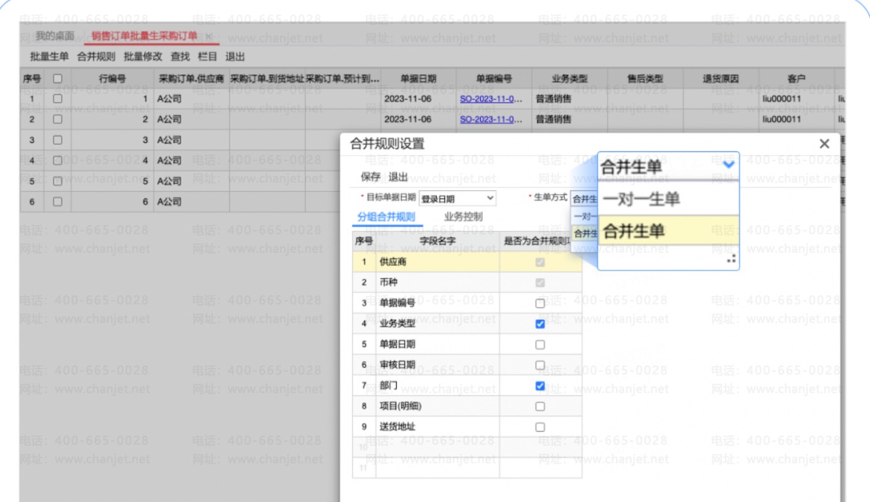Choose 批量修改 in the toolbar
Viewport: 870px width, 502px height.
pos(143,57)
